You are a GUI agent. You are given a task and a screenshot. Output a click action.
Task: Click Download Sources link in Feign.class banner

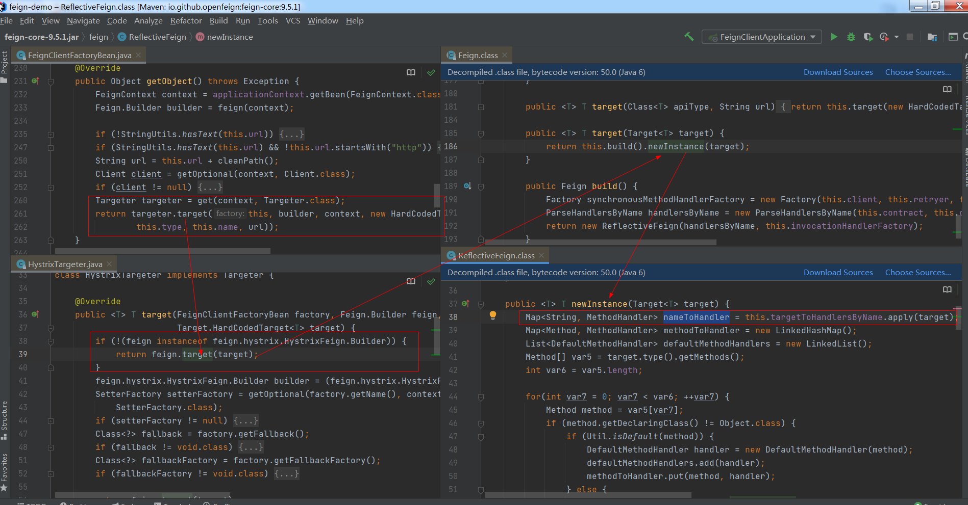point(838,72)
